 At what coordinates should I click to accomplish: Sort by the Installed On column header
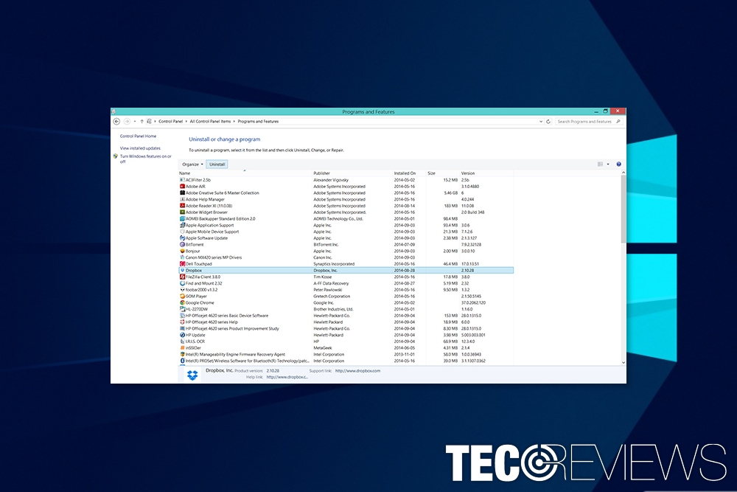tap(409, 173)
